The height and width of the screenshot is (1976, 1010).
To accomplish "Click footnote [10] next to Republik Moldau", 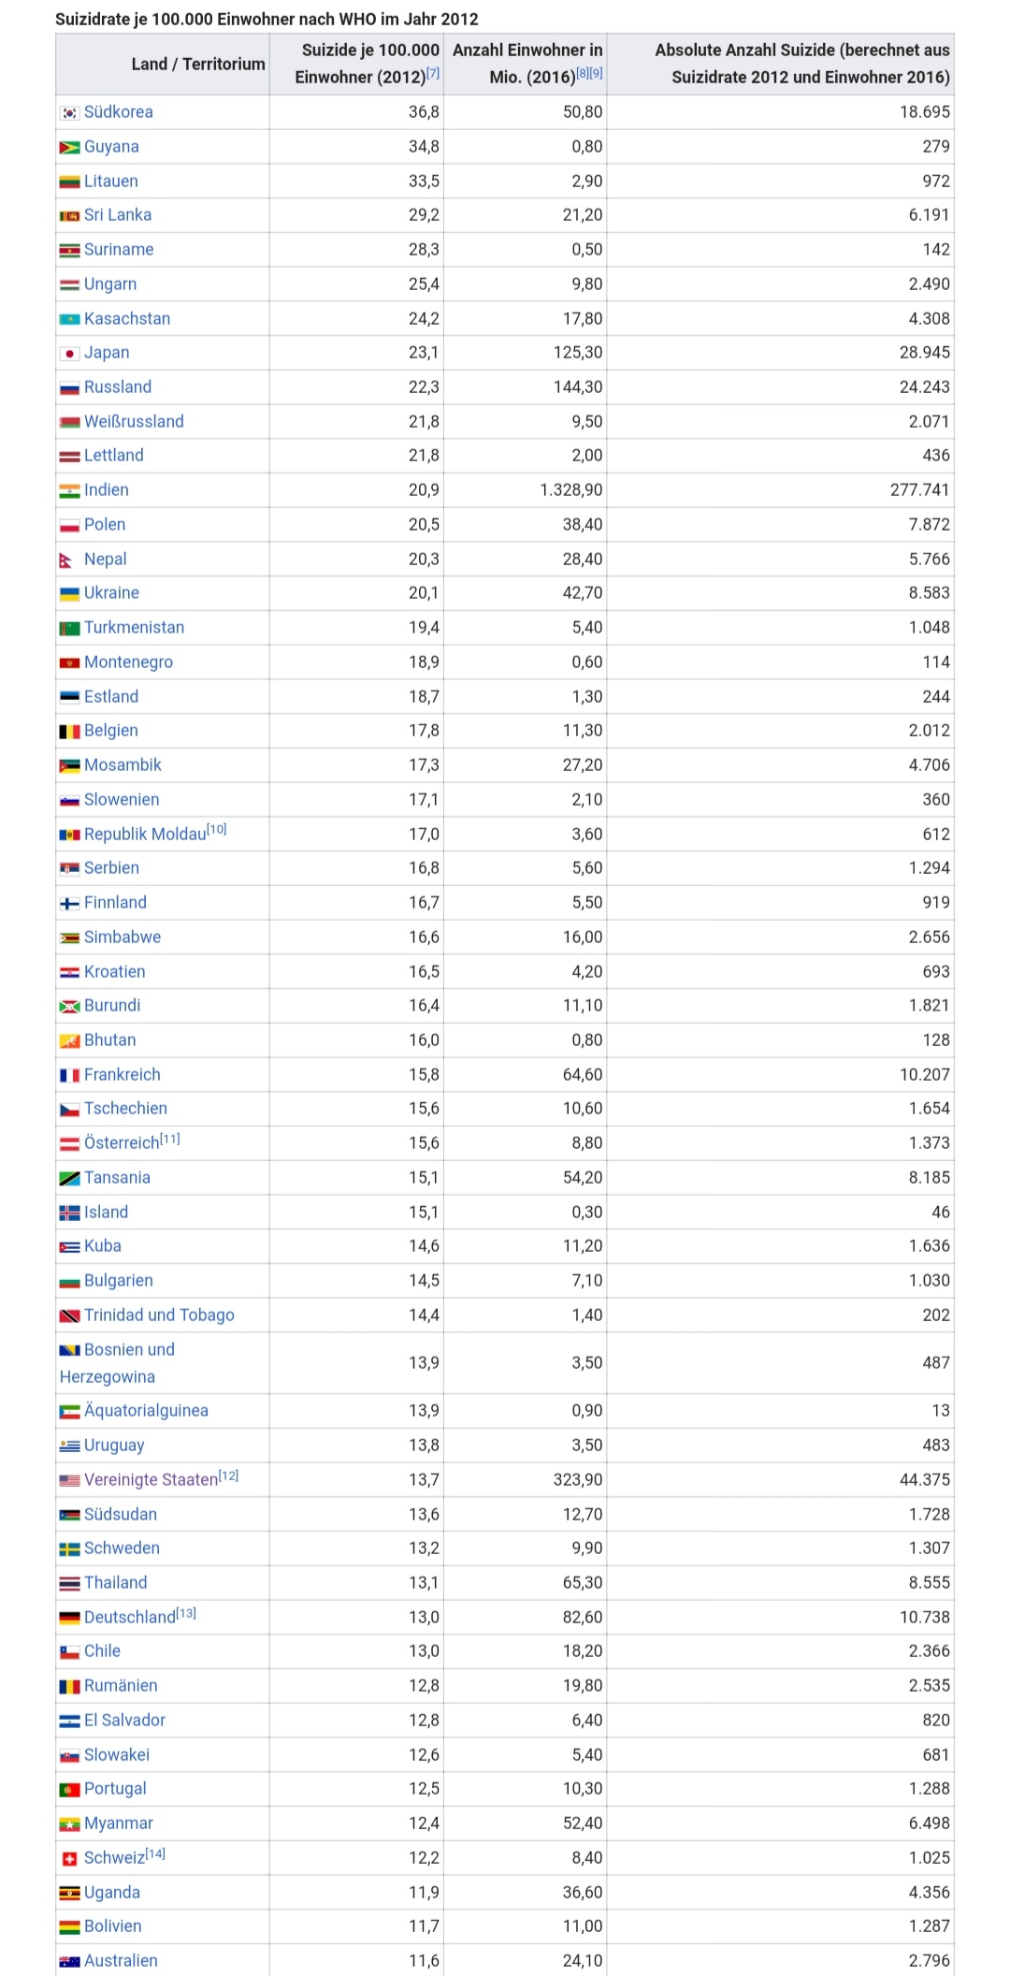I will click(x=217, y=829).
